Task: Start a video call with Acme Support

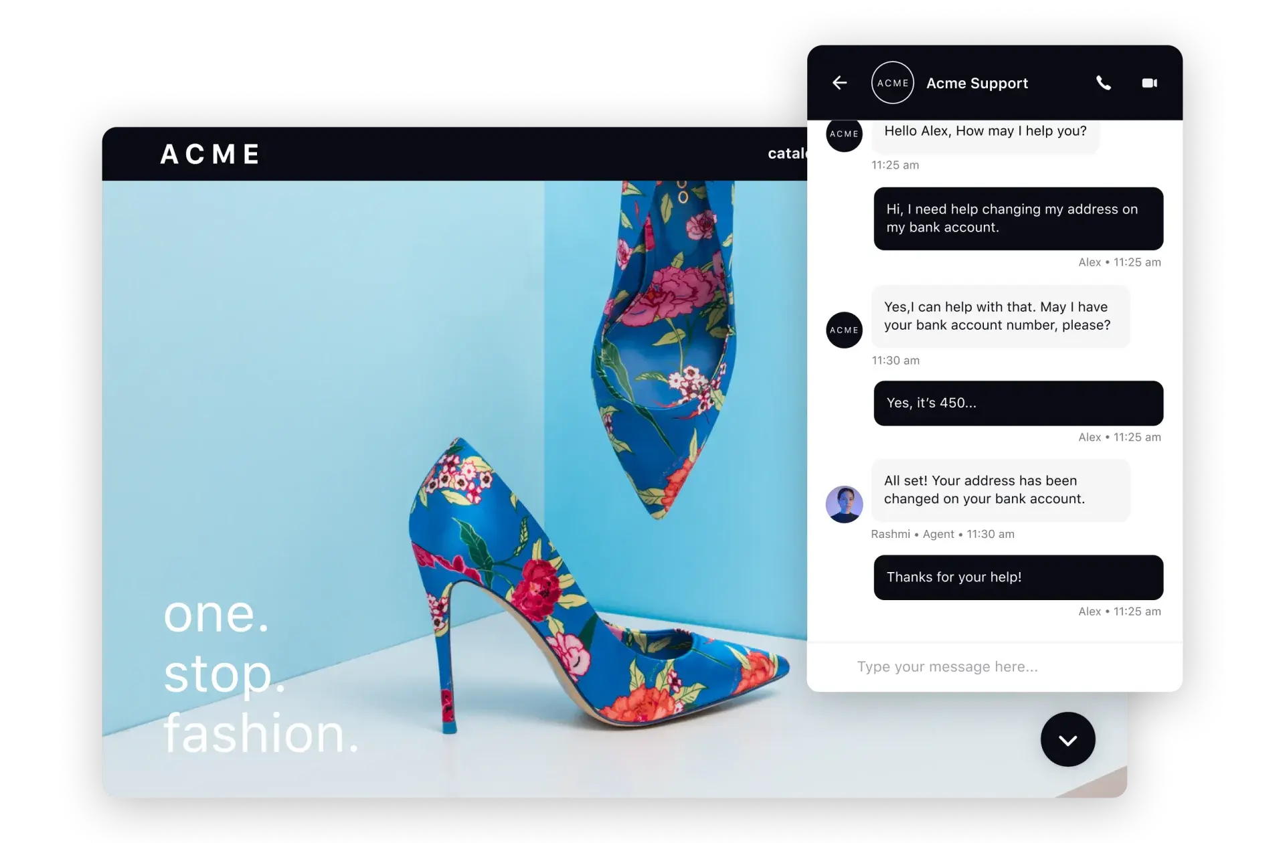Action: tap(1149, 83)
